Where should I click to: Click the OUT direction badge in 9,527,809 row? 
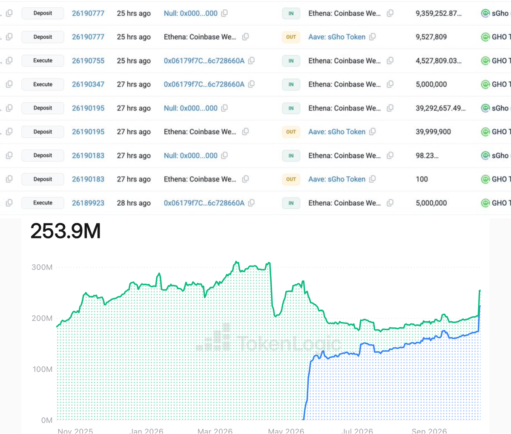click(x=291, y=37)
